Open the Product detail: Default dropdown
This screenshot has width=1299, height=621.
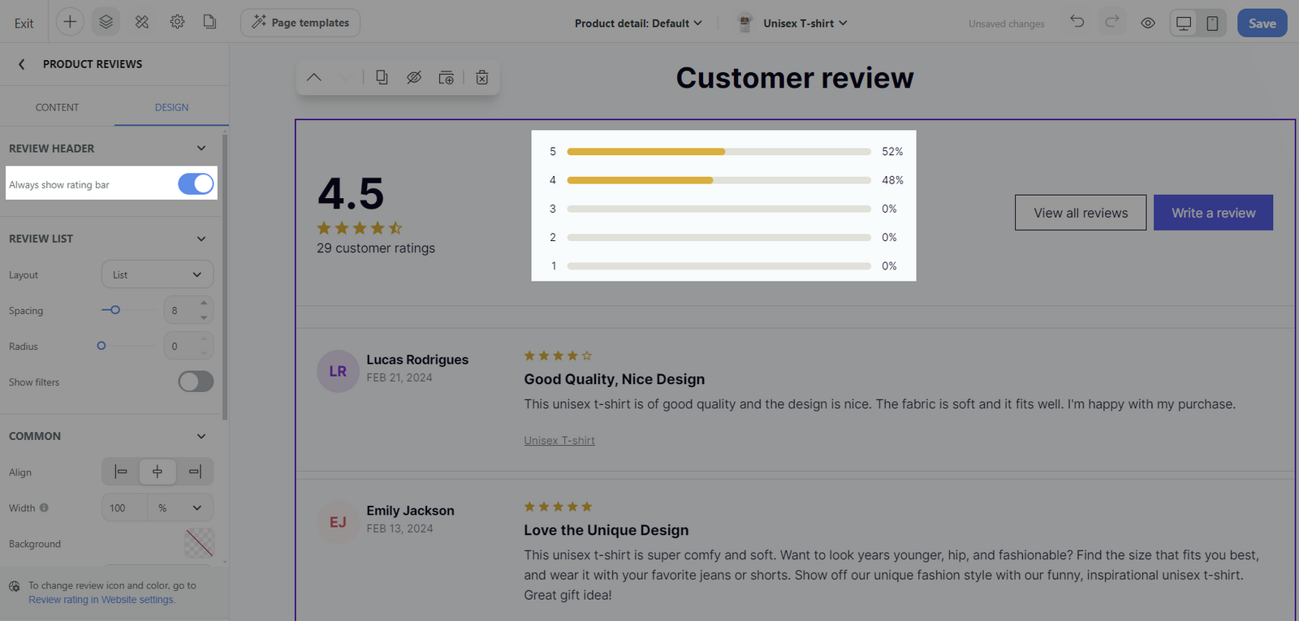point(638,23)
